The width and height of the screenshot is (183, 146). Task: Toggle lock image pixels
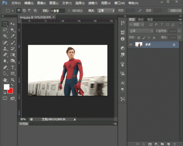tap(144, 38)
